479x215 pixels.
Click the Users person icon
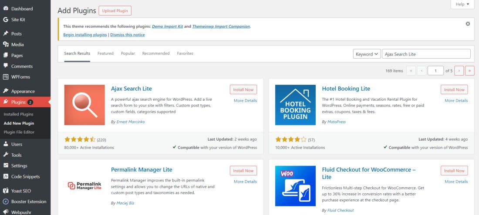(6, 144)
